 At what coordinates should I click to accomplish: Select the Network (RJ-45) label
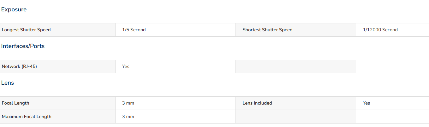pos(19,66)
